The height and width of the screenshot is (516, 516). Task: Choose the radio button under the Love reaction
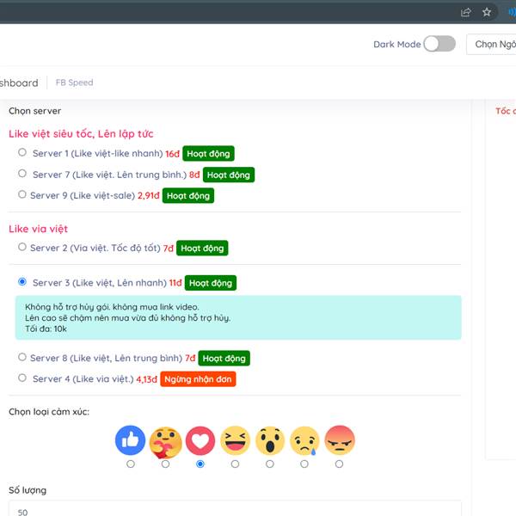(200, 464)
